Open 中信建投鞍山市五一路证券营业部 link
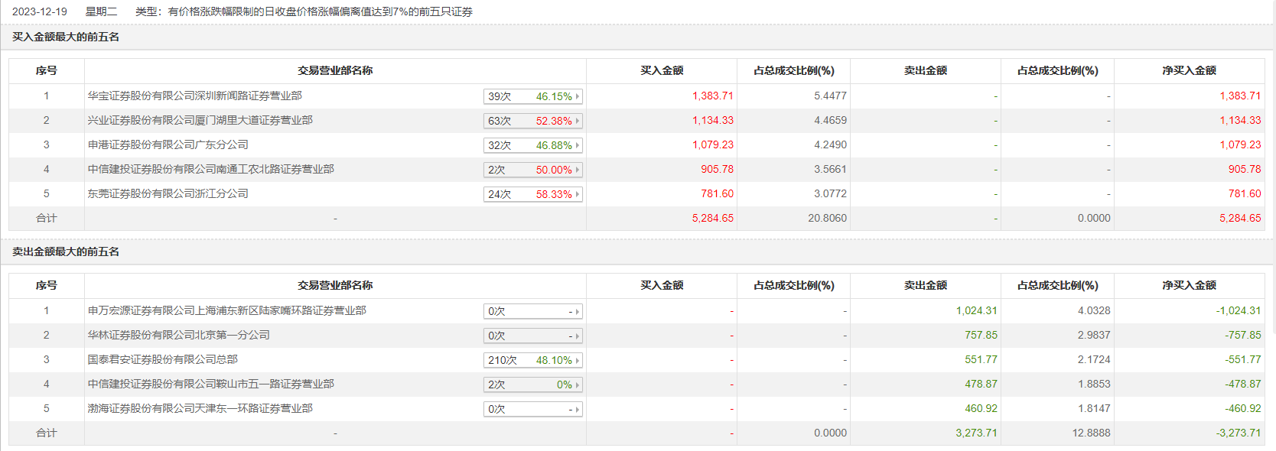Screen dimensions: 1276x451 [210, 384]
